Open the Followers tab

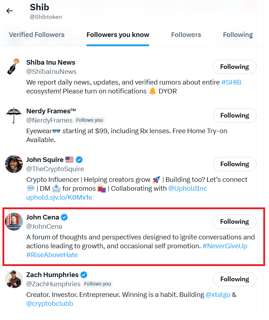click(186, 35)
